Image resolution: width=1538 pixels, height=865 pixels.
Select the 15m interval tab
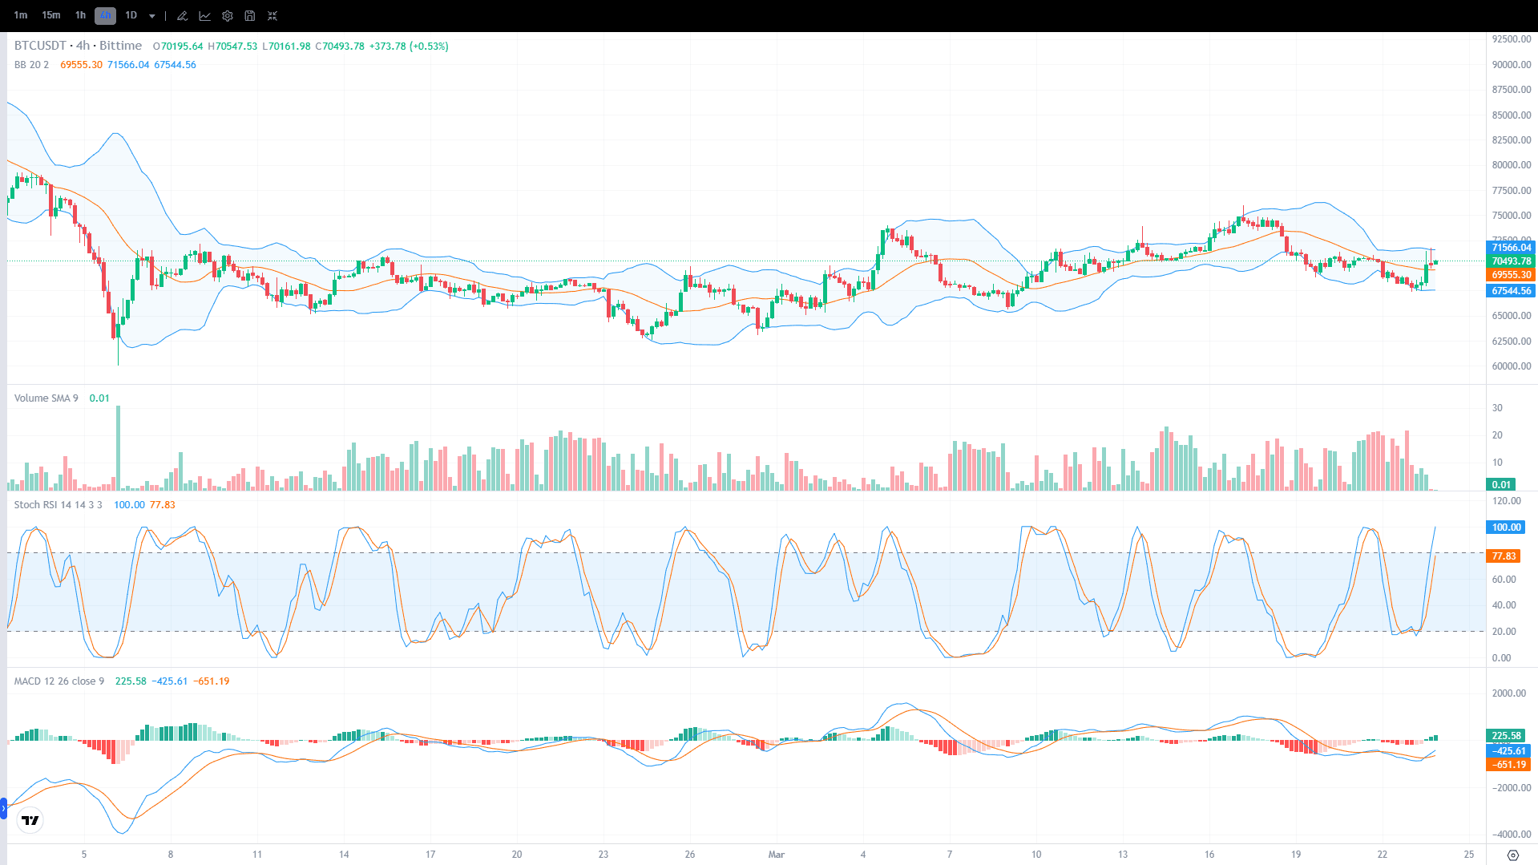pos(50,15)
